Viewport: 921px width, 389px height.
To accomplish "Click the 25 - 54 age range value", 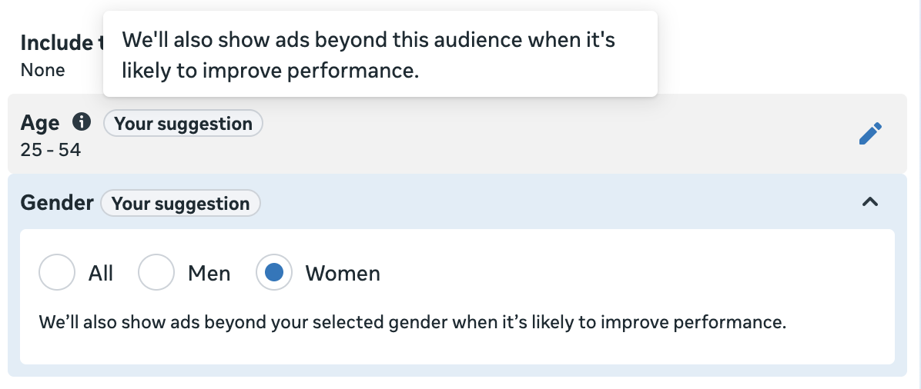I will click(x=51, y=150).
